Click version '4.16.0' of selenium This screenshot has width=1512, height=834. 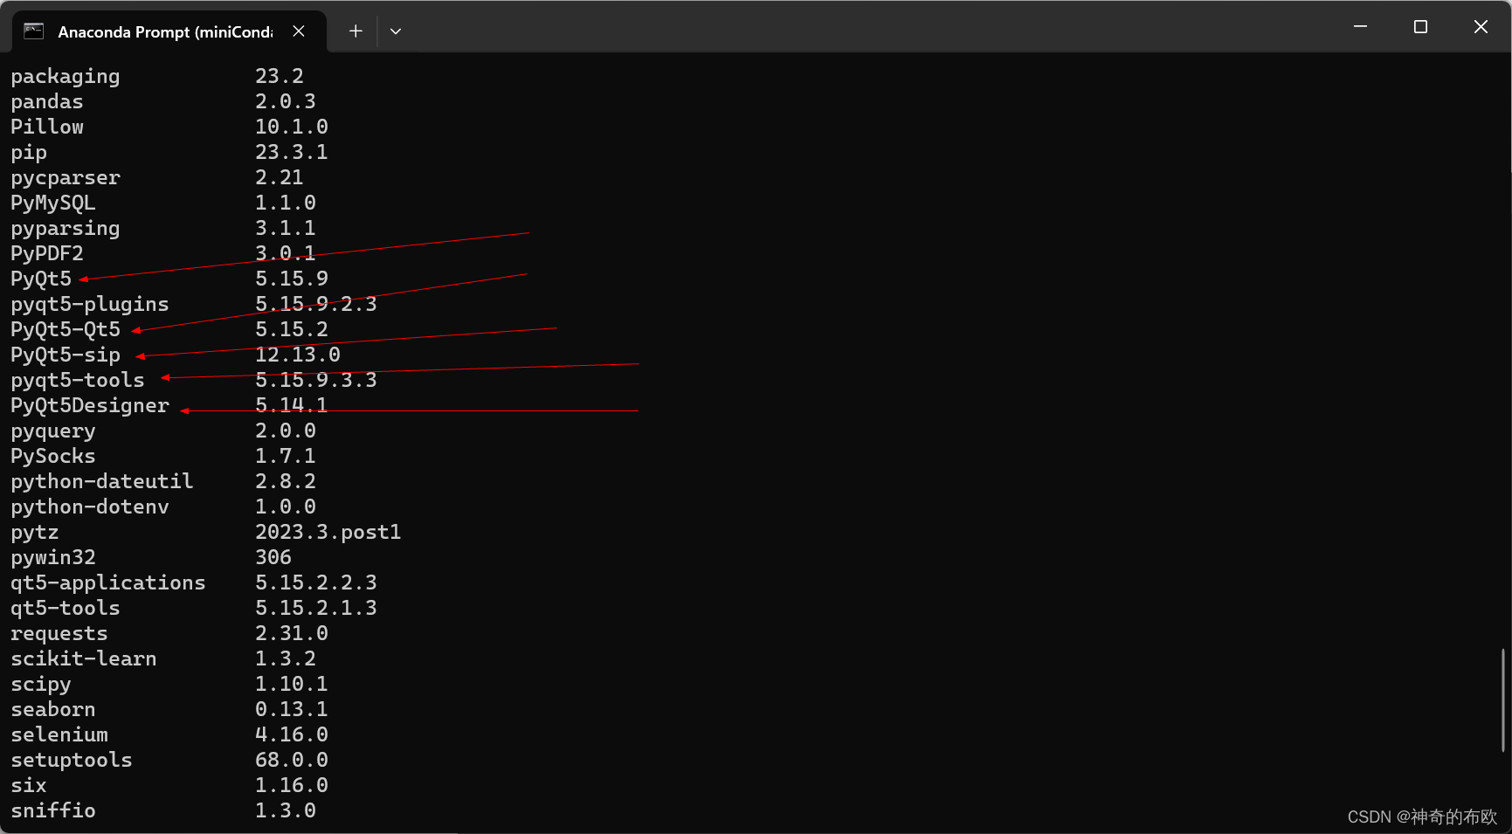pos(292,735)
